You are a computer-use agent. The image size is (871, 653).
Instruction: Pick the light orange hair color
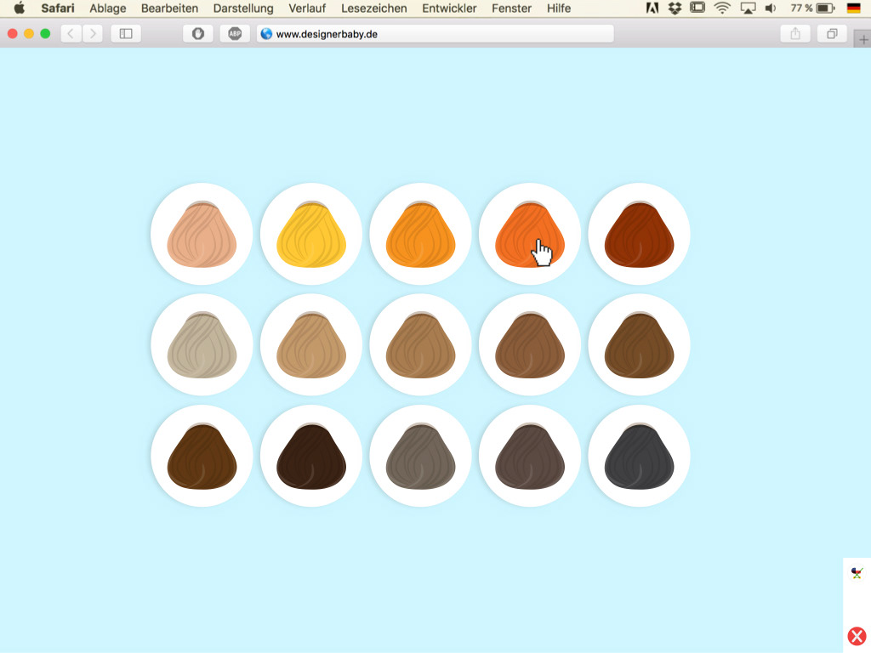click(420, 234)
